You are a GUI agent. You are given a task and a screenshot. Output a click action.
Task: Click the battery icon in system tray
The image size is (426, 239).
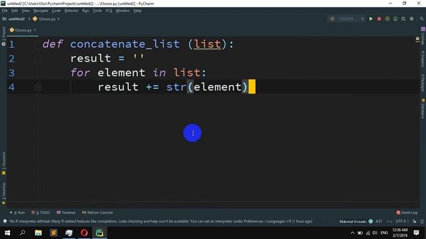point(360,233)
